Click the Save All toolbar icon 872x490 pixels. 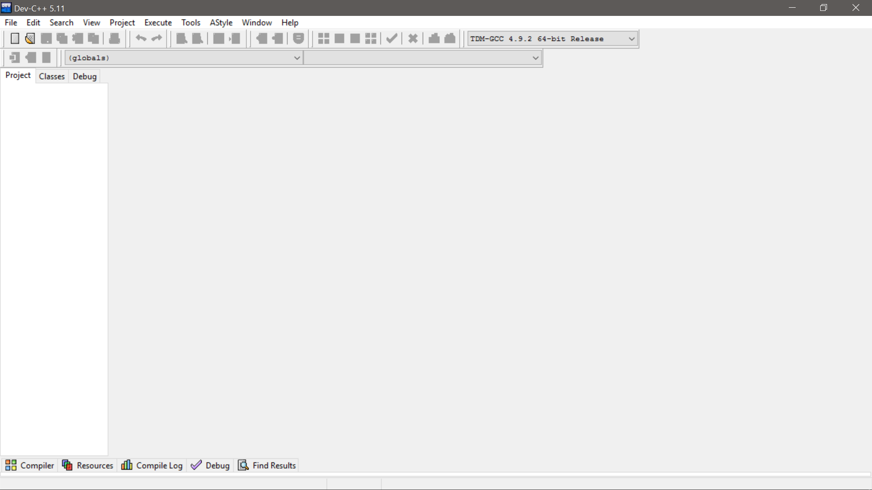point(62,39)
